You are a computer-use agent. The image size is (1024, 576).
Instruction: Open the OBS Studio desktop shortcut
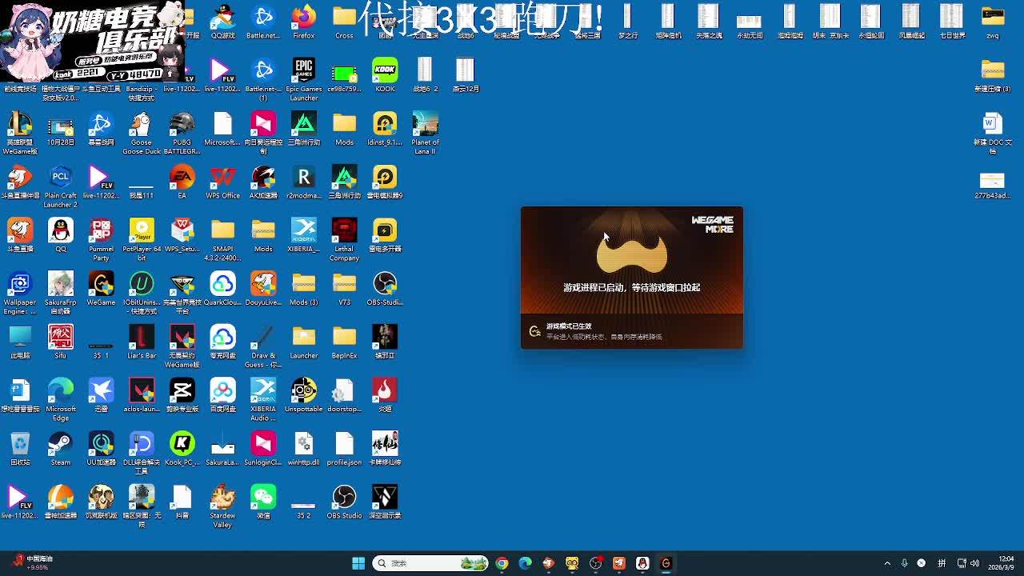pos(344,498)
